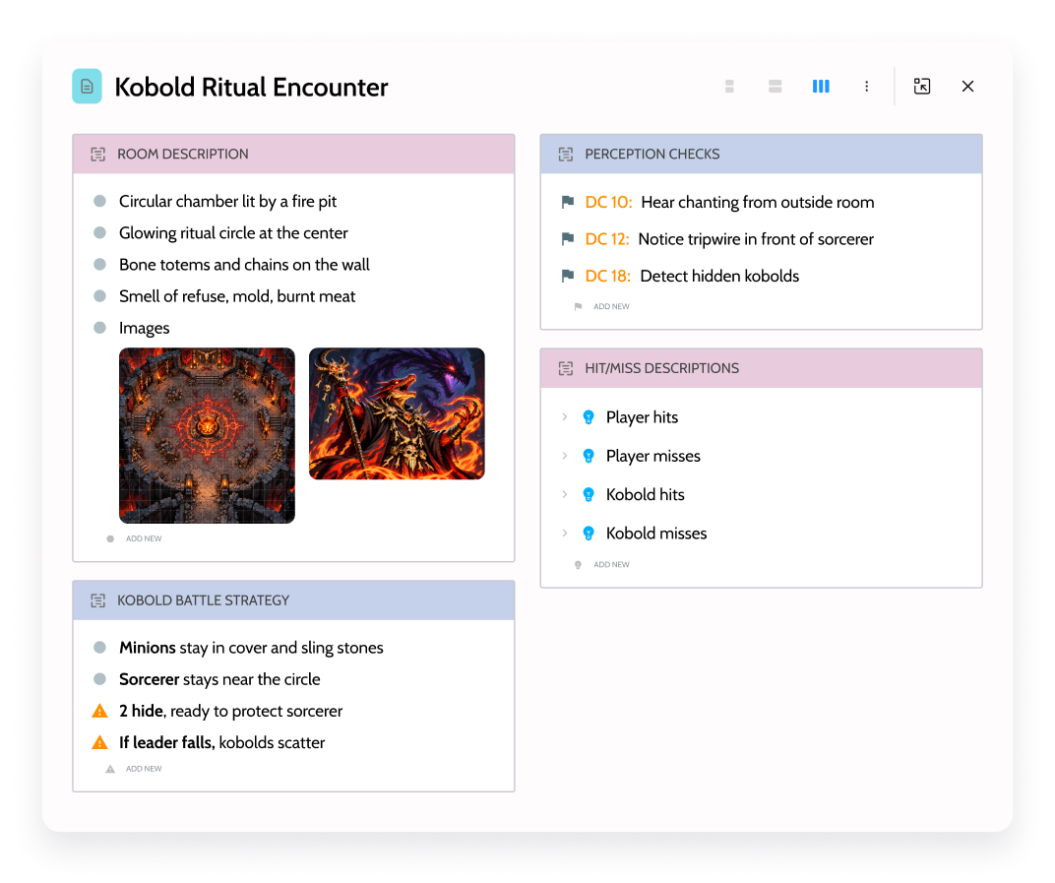The width and height of the screenshot is (1055, 883).
Task: Click the document icon beside Kobold Ritual Encounter
Action: tap(87, 87)
